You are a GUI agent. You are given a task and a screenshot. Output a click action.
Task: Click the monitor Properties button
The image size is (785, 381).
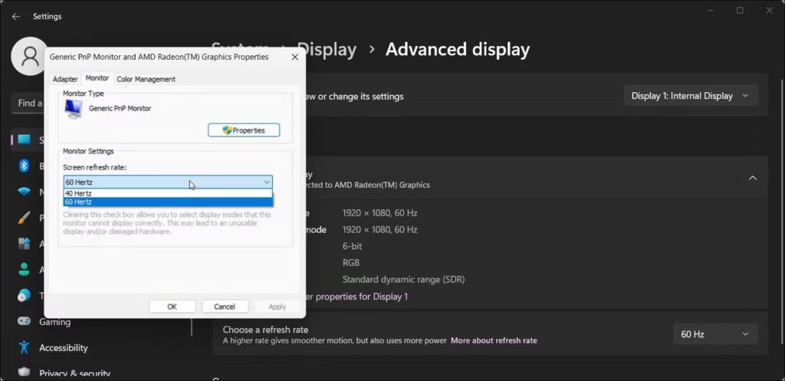click(244, 130)
